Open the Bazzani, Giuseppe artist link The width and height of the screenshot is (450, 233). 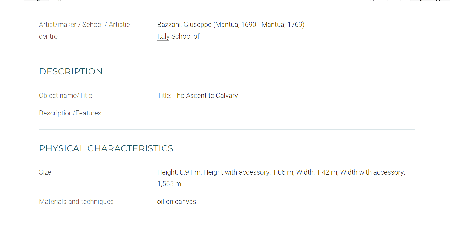[x=184, y=25]
